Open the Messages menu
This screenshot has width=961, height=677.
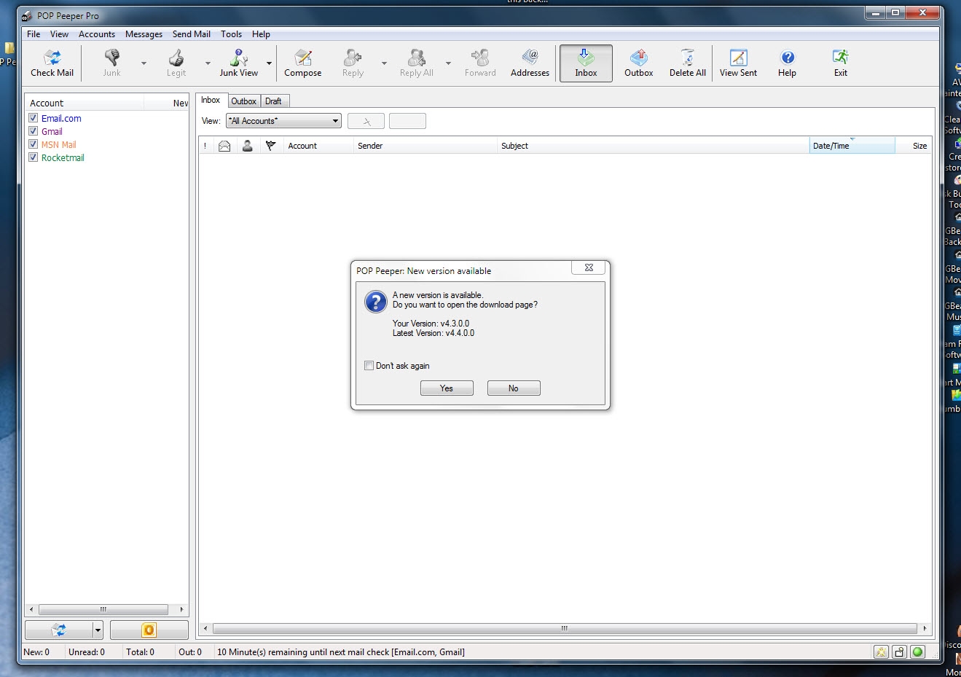click(144, 34)
